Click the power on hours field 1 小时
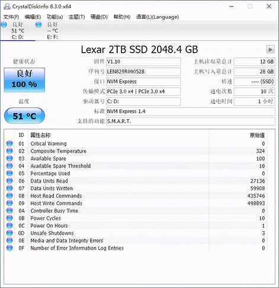The width and height of the screenshot is (279, 288). click(254, 101)
